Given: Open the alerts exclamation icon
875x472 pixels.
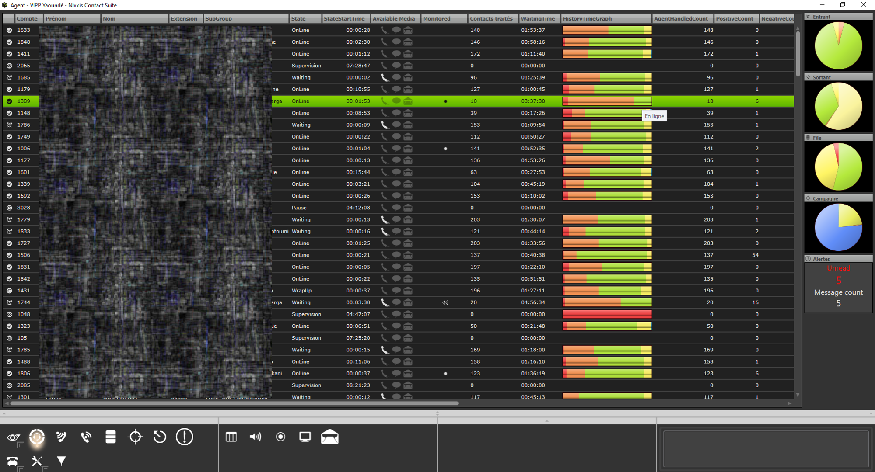Looking at the screenshot, I should tap(184, 437).
